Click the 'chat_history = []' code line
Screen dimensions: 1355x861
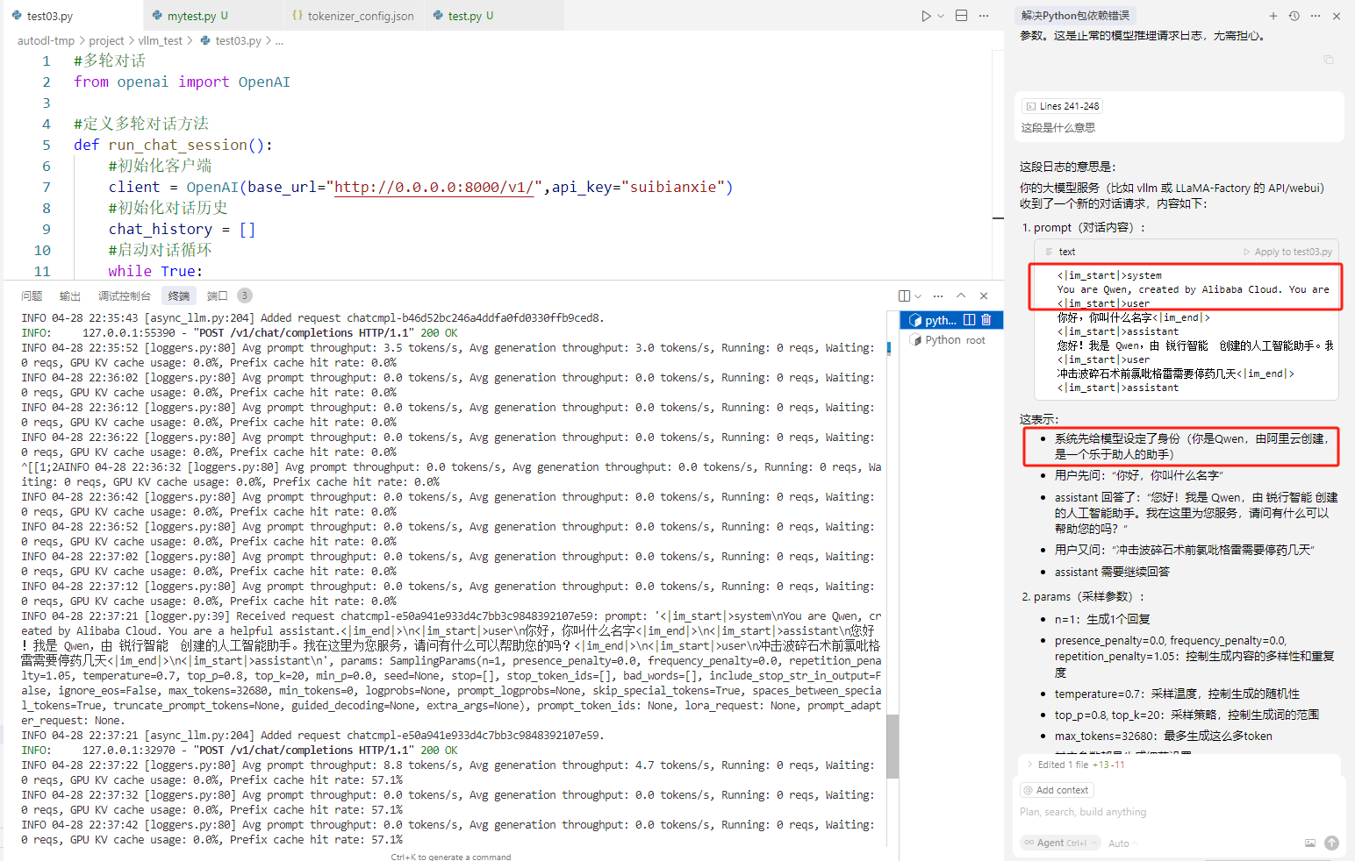point(182,229)
